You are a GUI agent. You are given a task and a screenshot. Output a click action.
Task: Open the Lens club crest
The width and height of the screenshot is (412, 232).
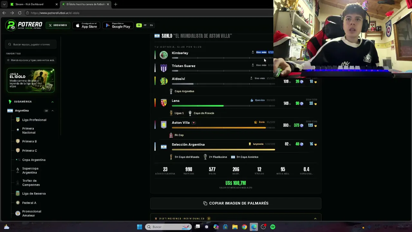point(164,103)
